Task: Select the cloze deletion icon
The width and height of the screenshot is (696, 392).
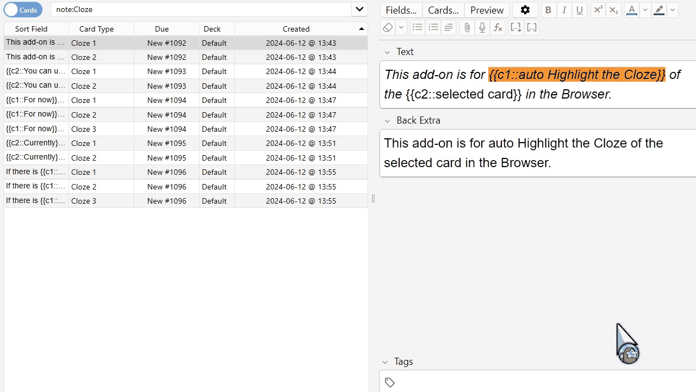Action: point(515,27)
